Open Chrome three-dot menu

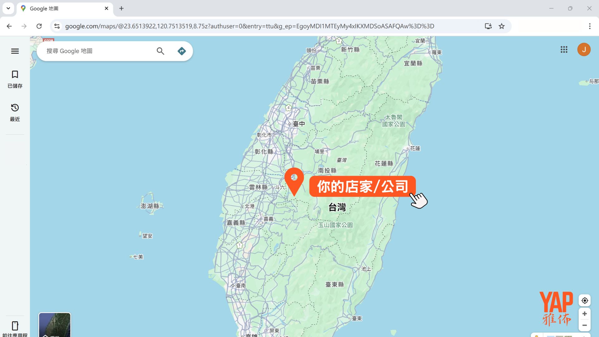pyautogui.click(x=590, y=26)
